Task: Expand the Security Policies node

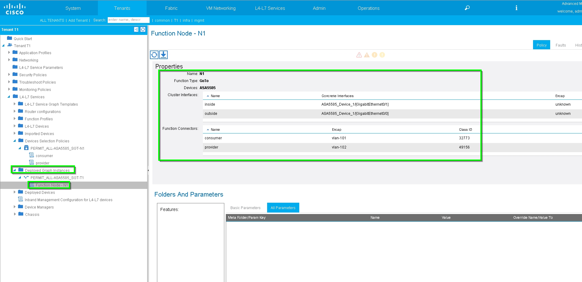Action: pos(9,74)
